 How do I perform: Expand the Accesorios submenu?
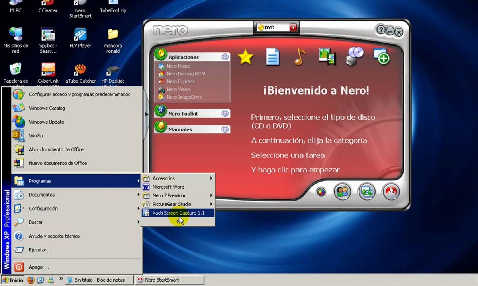pos(178,178)
